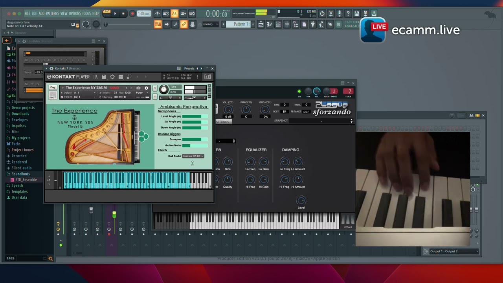Solo the instrument with S button

click(x=155, y=88)
